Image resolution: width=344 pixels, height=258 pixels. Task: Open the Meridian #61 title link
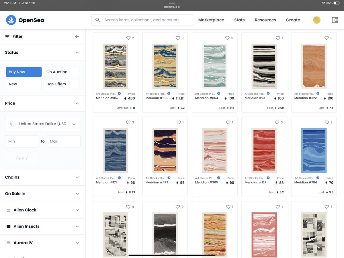[x=255, y=98]
